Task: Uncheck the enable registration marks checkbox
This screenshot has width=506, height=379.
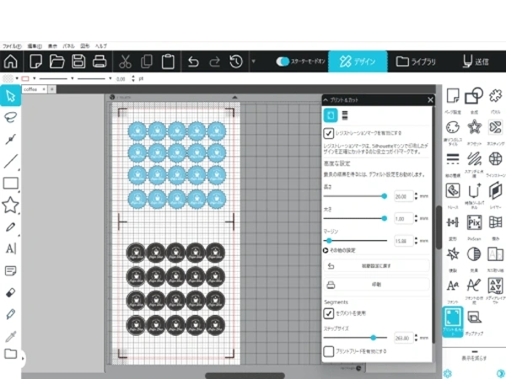Action: click(329, 133)
